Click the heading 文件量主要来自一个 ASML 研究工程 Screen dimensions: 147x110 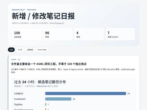point(49,64)
